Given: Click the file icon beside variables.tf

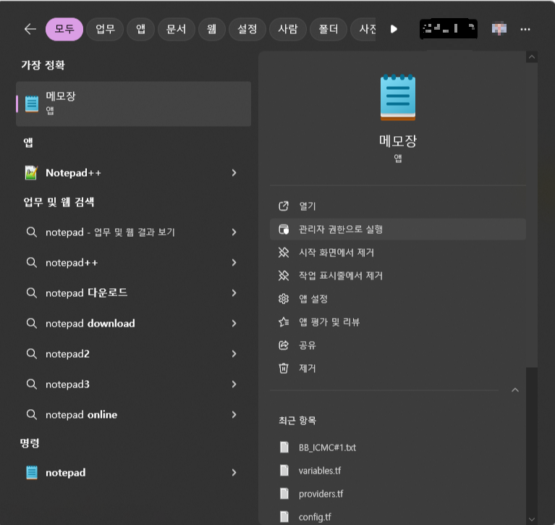Looking at the screenshot, I should [284, 471].
